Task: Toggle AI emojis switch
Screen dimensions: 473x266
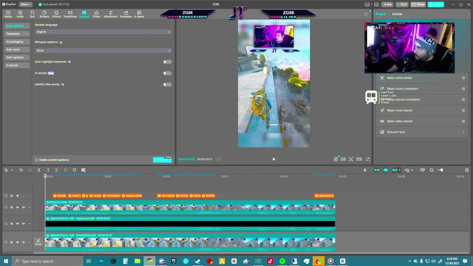Action: 167,73
